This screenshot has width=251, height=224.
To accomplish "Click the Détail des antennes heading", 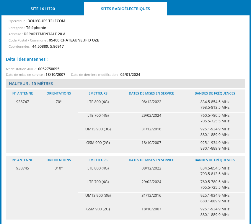I will [x=27, y=59].
